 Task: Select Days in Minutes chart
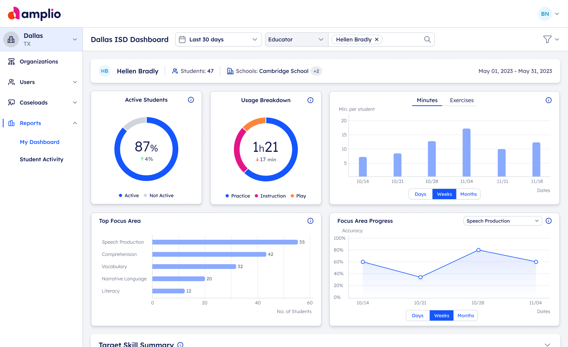pos(420,194)
